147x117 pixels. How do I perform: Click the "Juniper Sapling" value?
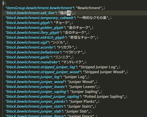click(84, 91)
